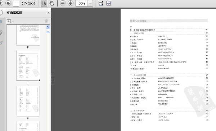Viewport: 216px width, 131px height.
Task: Zoom in with the plus button
Action: [71, 3]
